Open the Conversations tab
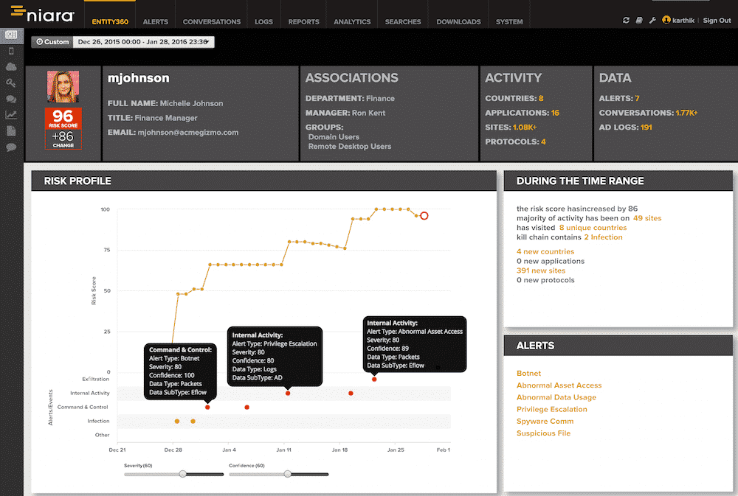The width and height of the screenshot is (738, 496). click(212, 22)
